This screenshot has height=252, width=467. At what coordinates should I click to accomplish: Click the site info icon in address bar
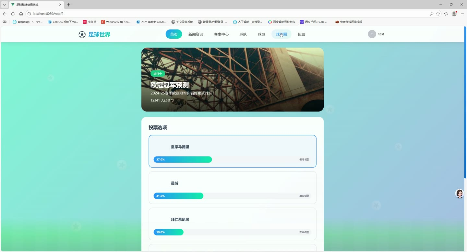click(29, 14)
